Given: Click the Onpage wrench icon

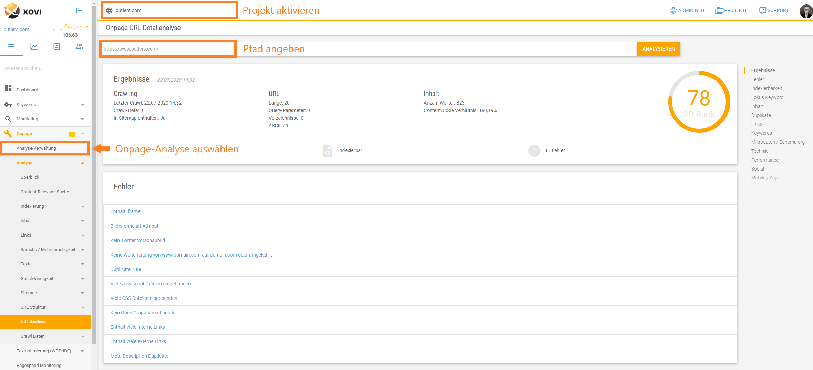Looking at the screenshot, I should [8, 133].
